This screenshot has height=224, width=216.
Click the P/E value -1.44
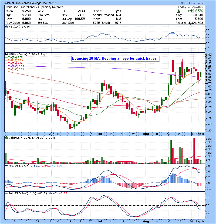82,11
